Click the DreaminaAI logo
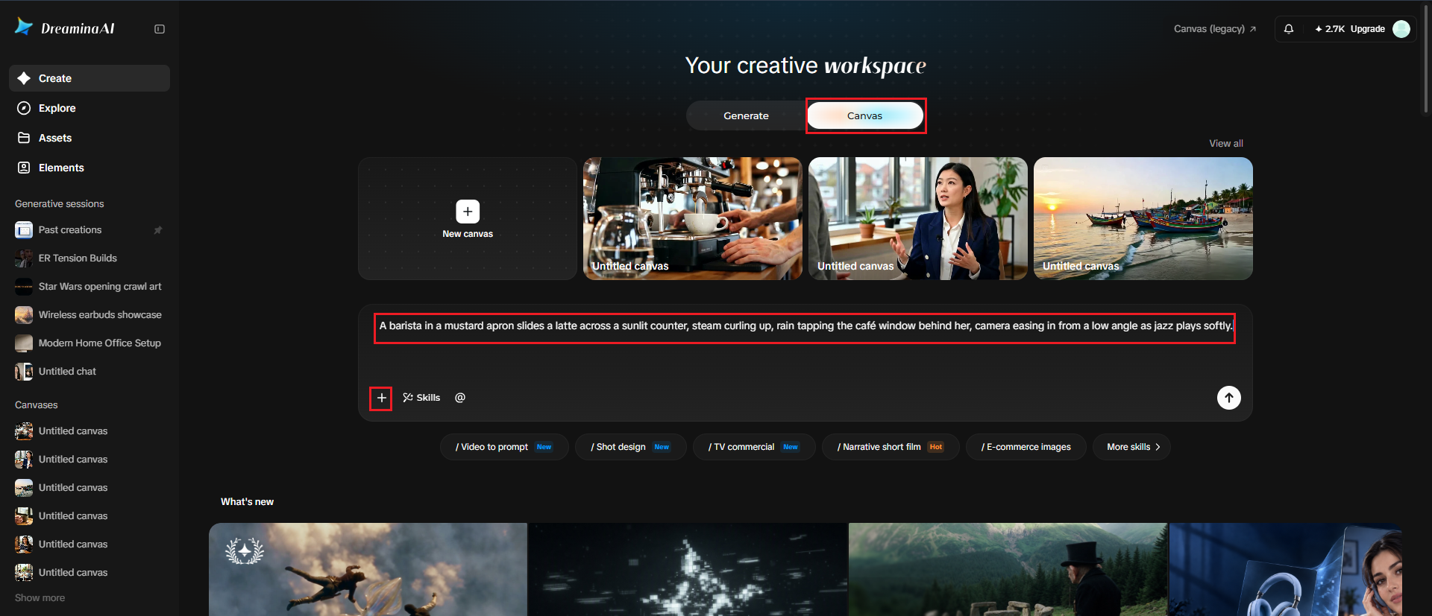The image size is (1432, 616). click(x=65, y=28)
